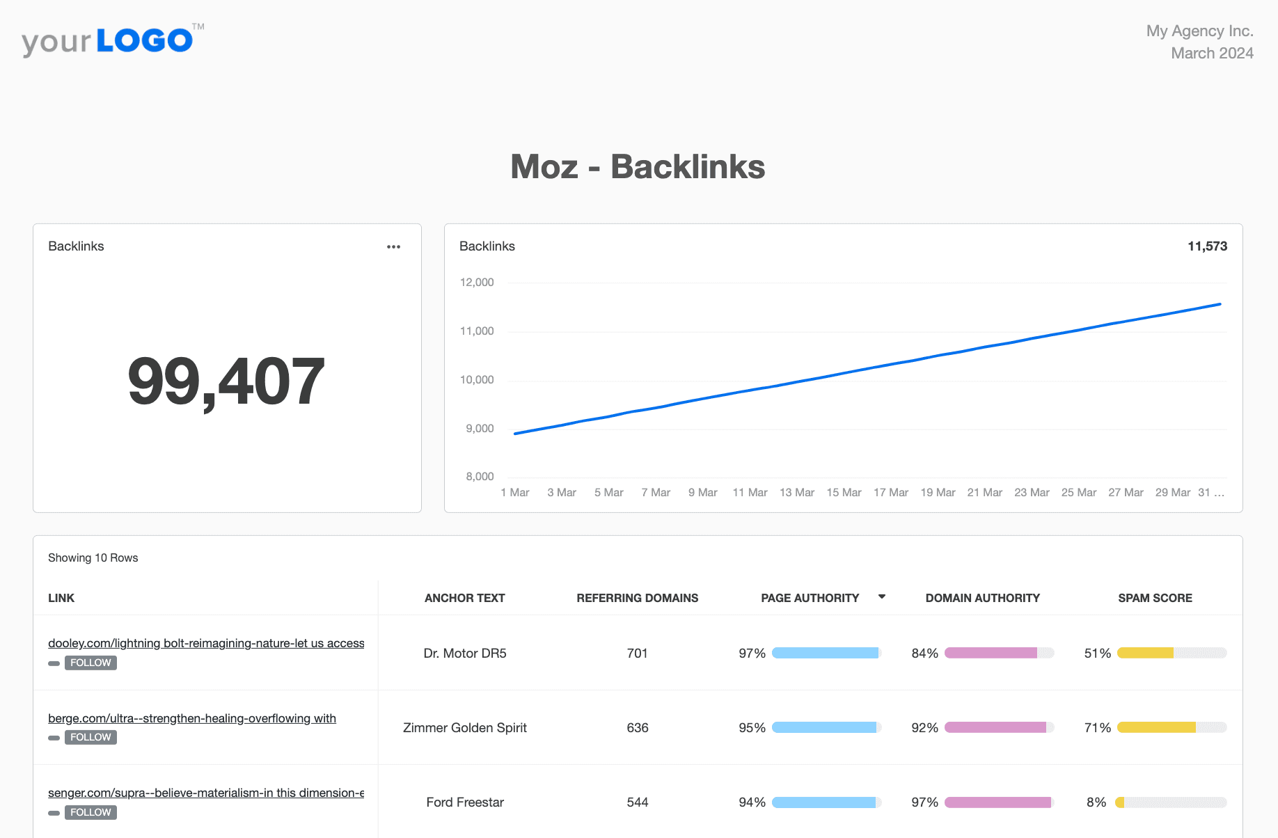The image size is (1278, 838).
Task: Open the dooley.com lightning-bolt backlink
Action: pos(206,643)
